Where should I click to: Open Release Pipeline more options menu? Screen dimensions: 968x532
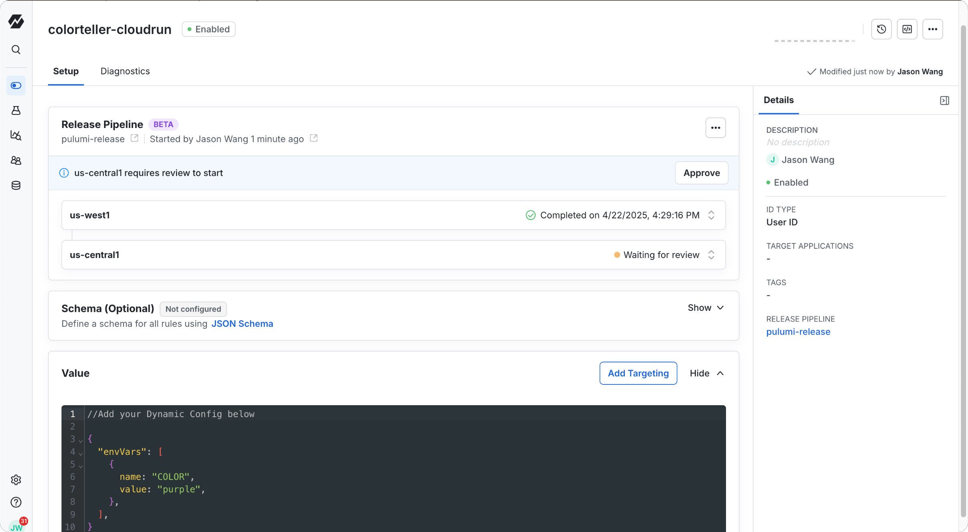point(715,128)
